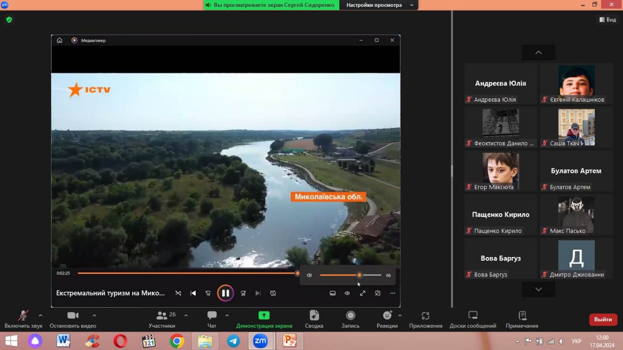Click the Медиаплеер window title

93,40
